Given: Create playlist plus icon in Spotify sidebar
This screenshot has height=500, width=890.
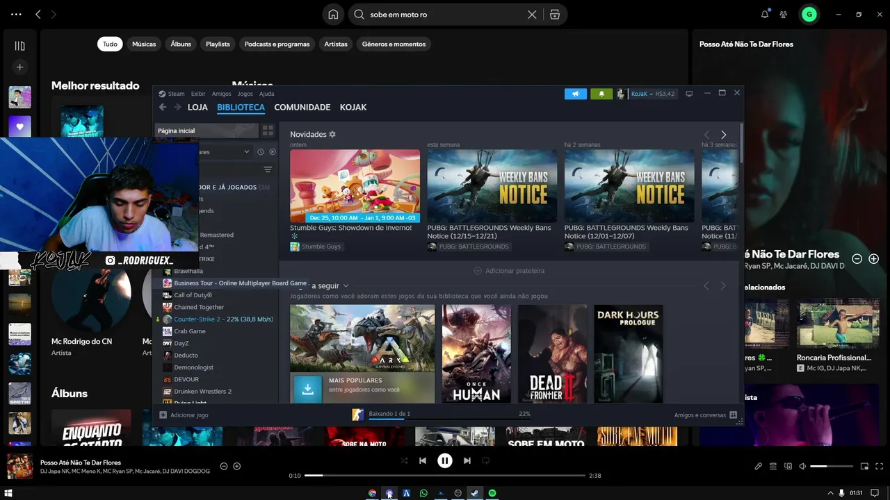Looking at the screenshot, I should pyautogui.click(x=19, y=67).
